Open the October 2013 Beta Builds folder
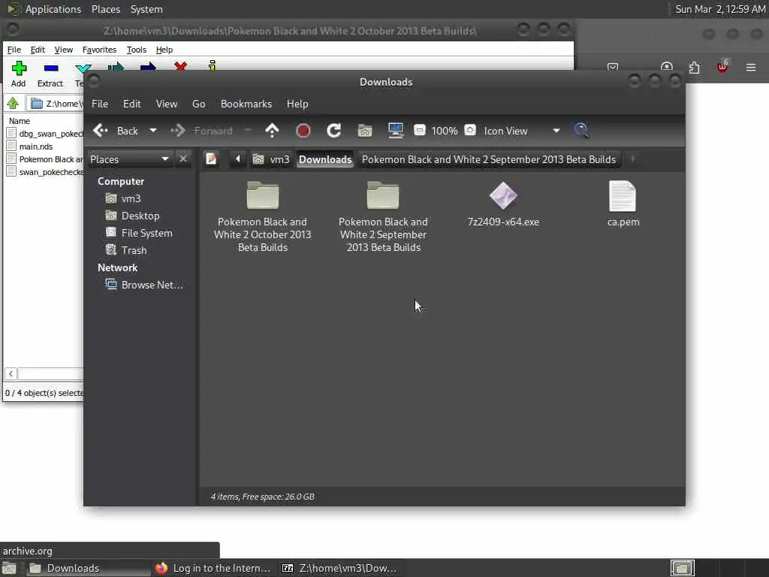The height and width of the screenshot is (577, 769). [262, 216]
